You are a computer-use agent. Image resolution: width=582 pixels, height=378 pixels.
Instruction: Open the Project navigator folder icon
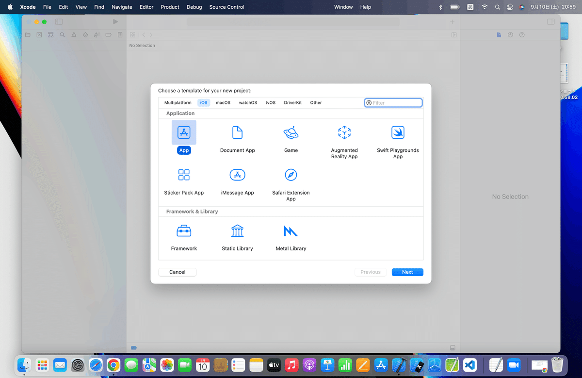pyautogui.click(x=28, y=35)
